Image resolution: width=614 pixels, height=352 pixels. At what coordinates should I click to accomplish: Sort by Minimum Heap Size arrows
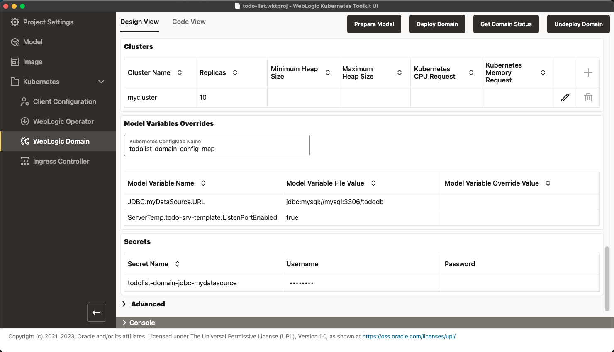(328, 72)
